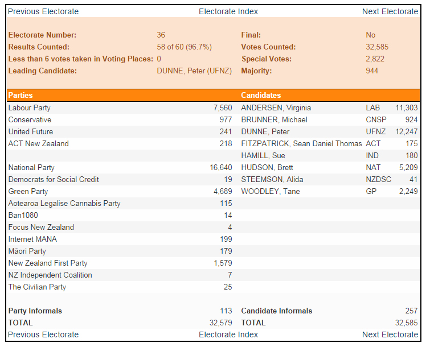Select the Parties column header
The width and height of the screenshot is (426, 347).
coord(21,96)
